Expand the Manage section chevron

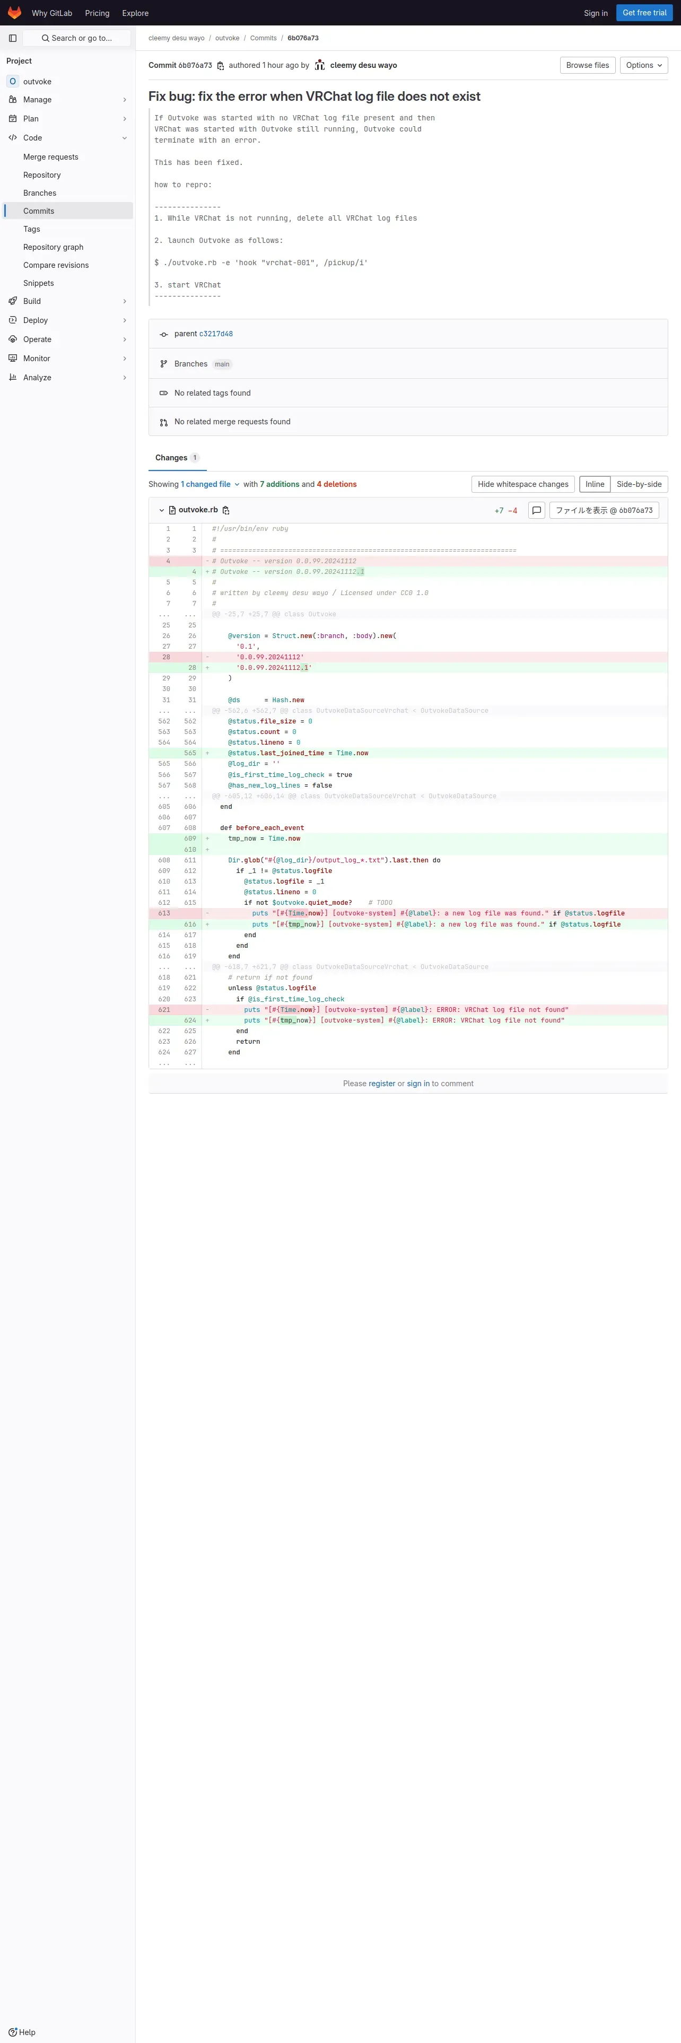tap(125, 100)
